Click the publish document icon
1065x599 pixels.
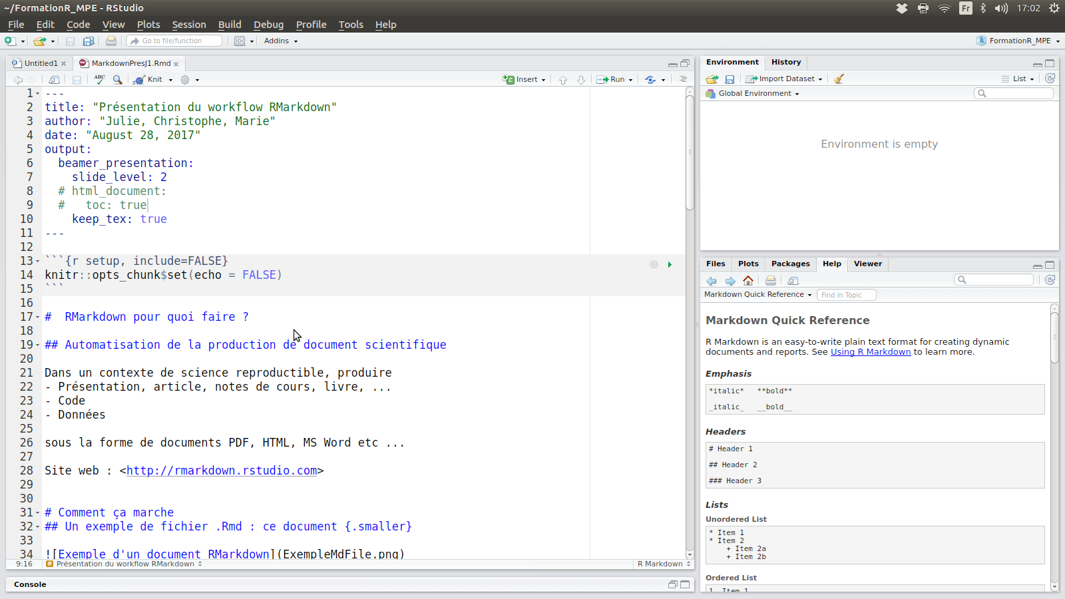point(650,79)
